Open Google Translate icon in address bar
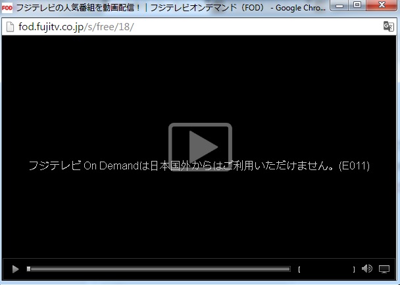Image resolution: width=400 pixels, height=285 pixels. tap(389, 26)
